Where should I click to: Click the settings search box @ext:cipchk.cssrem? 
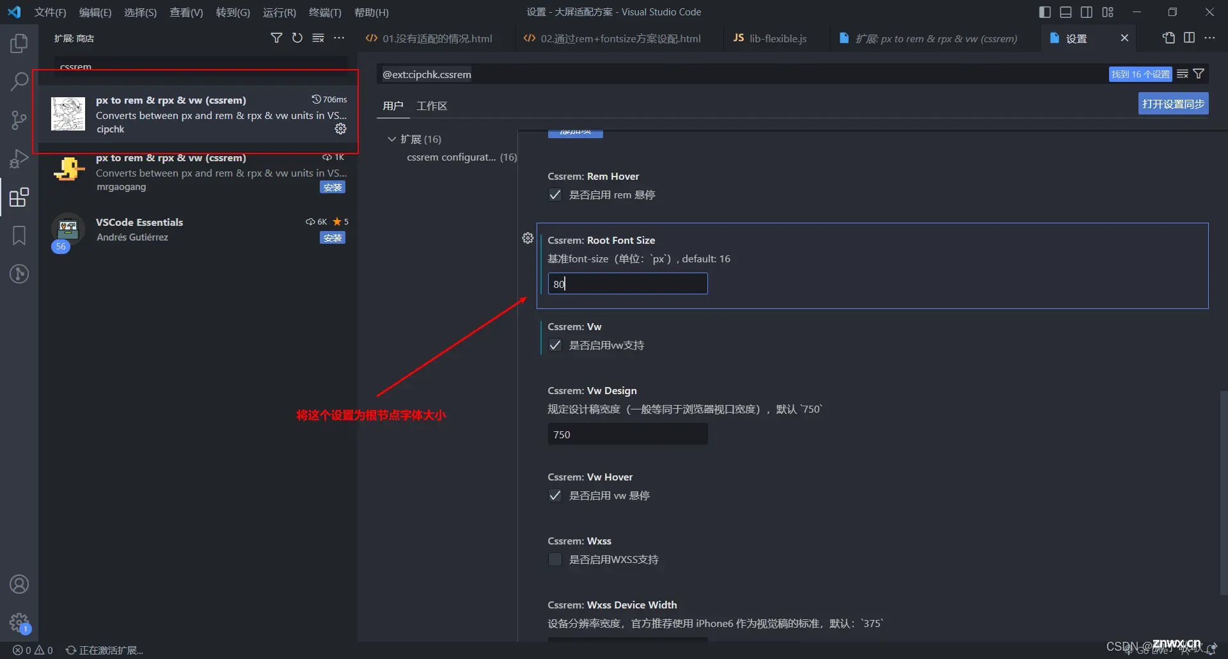742,74
